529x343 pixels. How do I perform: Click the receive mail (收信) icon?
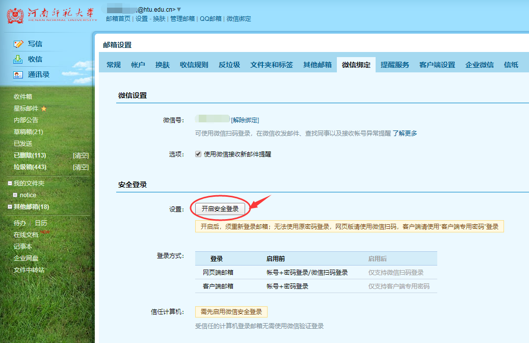(x=18, y=59)
